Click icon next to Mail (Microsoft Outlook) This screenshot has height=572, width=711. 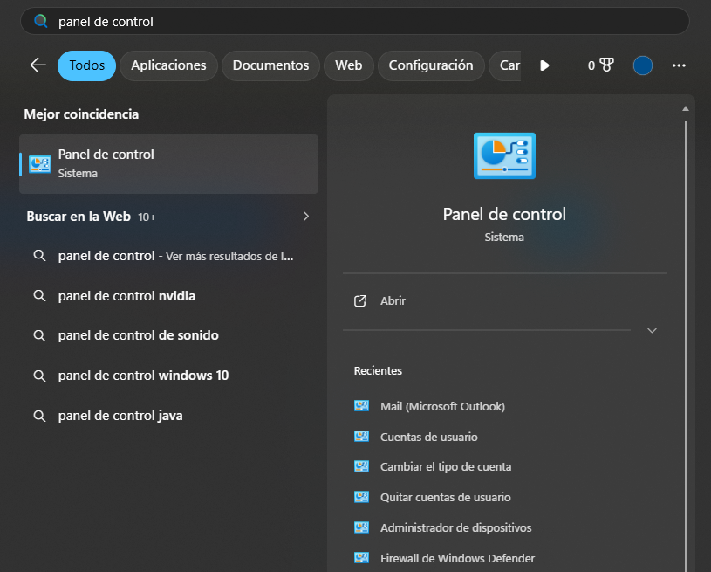pyautogui.click(x=361, y=406)
